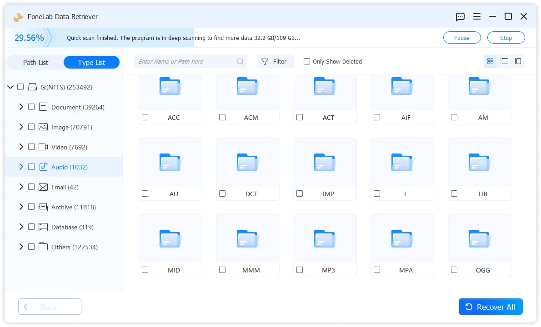
Task: Click the Recover All button
Action: coord(490,307)
